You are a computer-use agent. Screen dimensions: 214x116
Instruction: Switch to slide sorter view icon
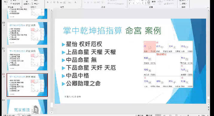tap(164, 115)
